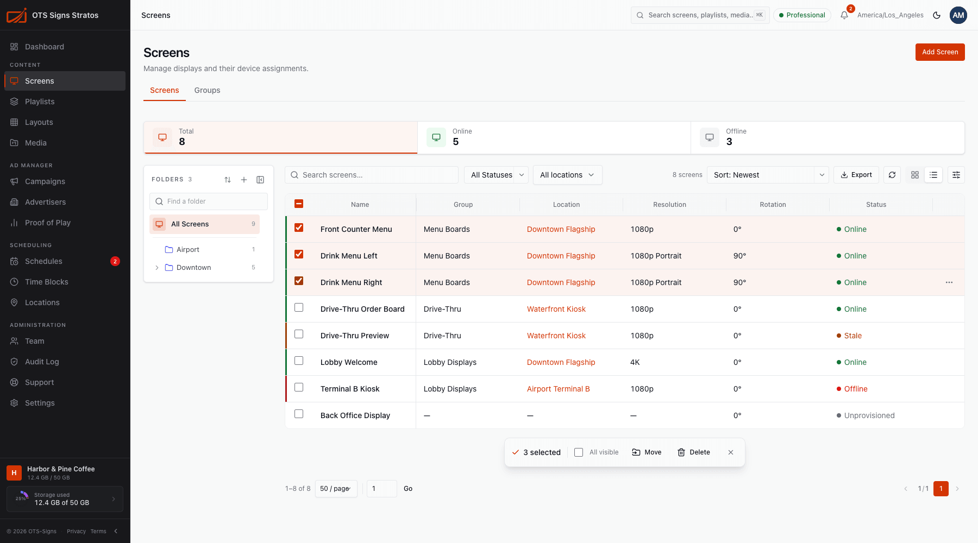
Task: Tick the All visible checkbox
Action: (x=579, y=452)
